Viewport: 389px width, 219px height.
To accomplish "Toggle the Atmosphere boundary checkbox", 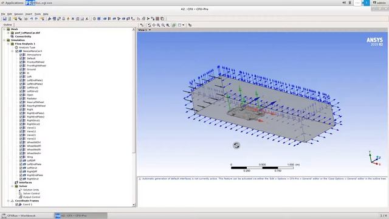I will pyautogui.click(x=21, y=55).
